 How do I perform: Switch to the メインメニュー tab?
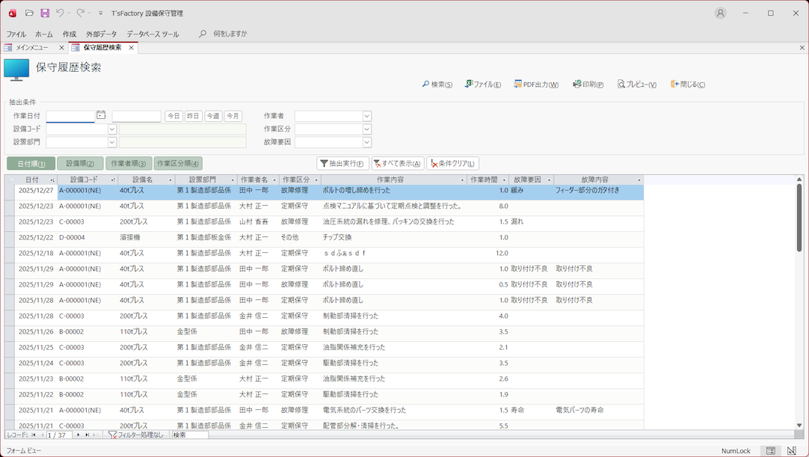31,48
